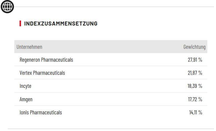Select the 14,11 % weighting value

pos(196,112)
